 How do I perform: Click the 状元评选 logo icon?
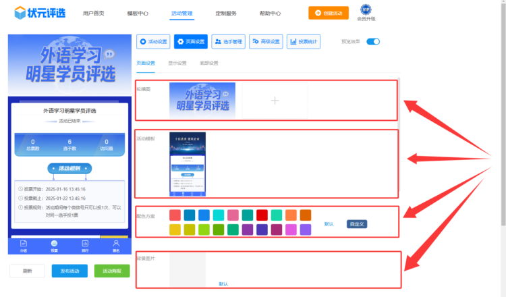tap(15, 13)
